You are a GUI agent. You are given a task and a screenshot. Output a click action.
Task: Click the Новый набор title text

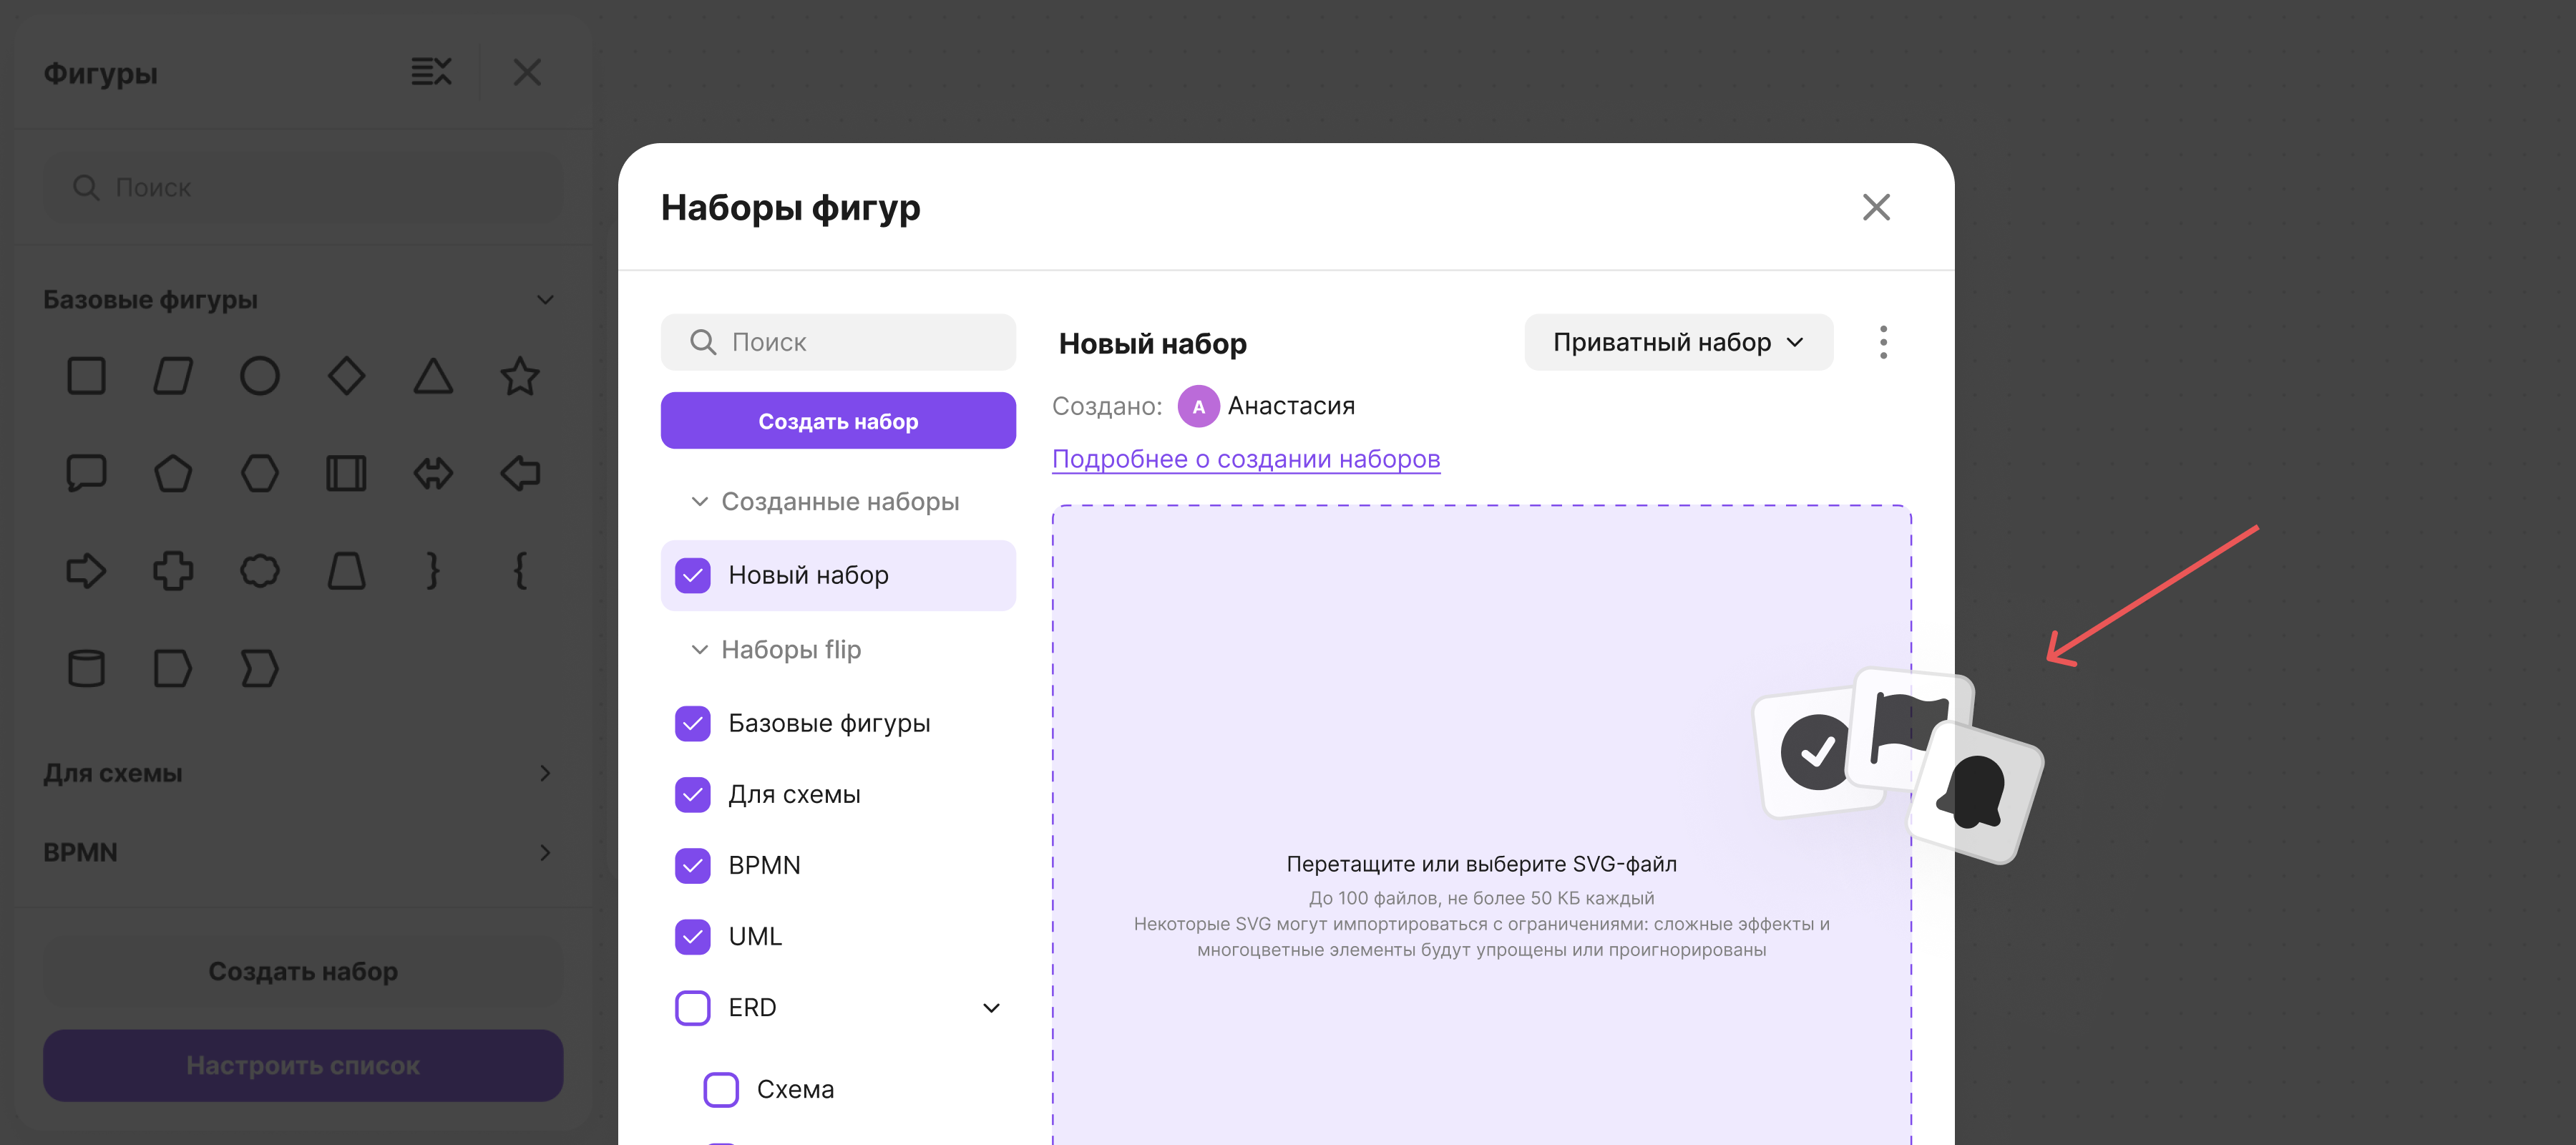pos(1152,344)
